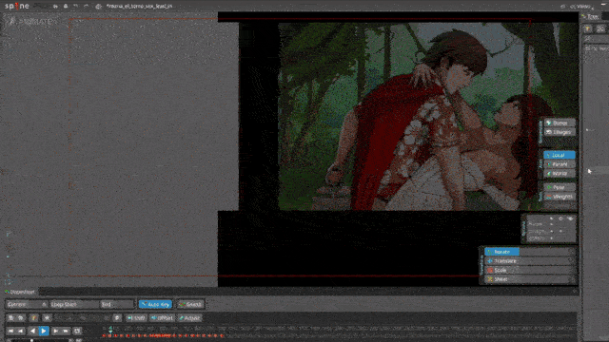Play animation backward
This screenshot has width=609, height=342.
click(32, 331)
